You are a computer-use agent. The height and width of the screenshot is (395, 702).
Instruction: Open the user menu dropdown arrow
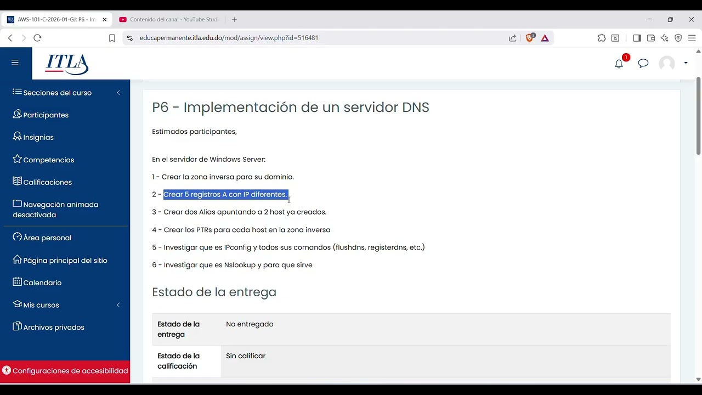pyautogui.click(x=686, y=63)
